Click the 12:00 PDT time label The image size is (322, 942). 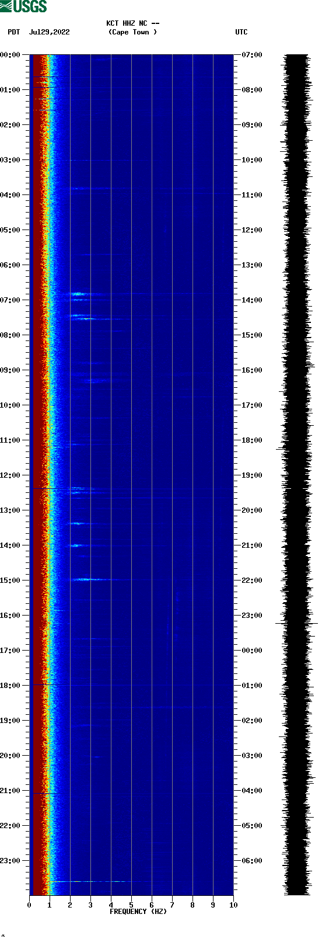tap(10, 475)
